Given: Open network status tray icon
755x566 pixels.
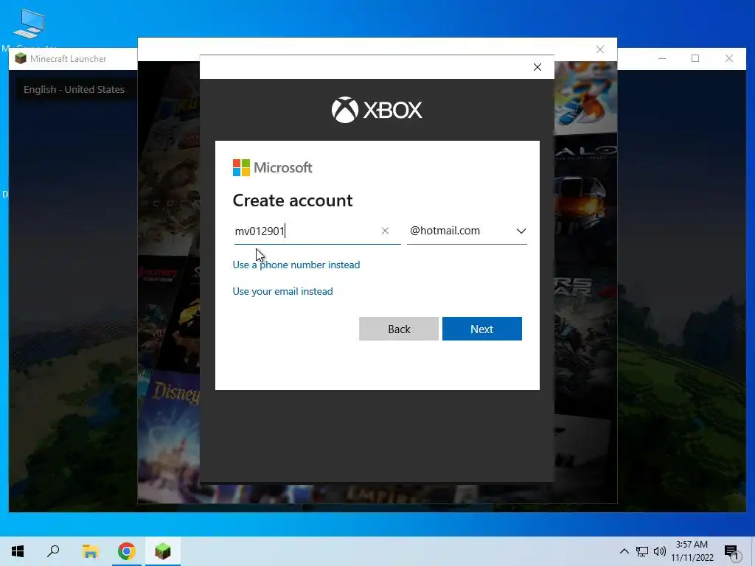Looking at the screenshot, I should coord(642,551).
